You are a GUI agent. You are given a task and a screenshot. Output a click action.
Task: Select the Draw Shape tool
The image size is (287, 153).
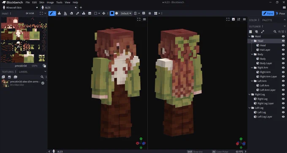click(x=84, y=13)
